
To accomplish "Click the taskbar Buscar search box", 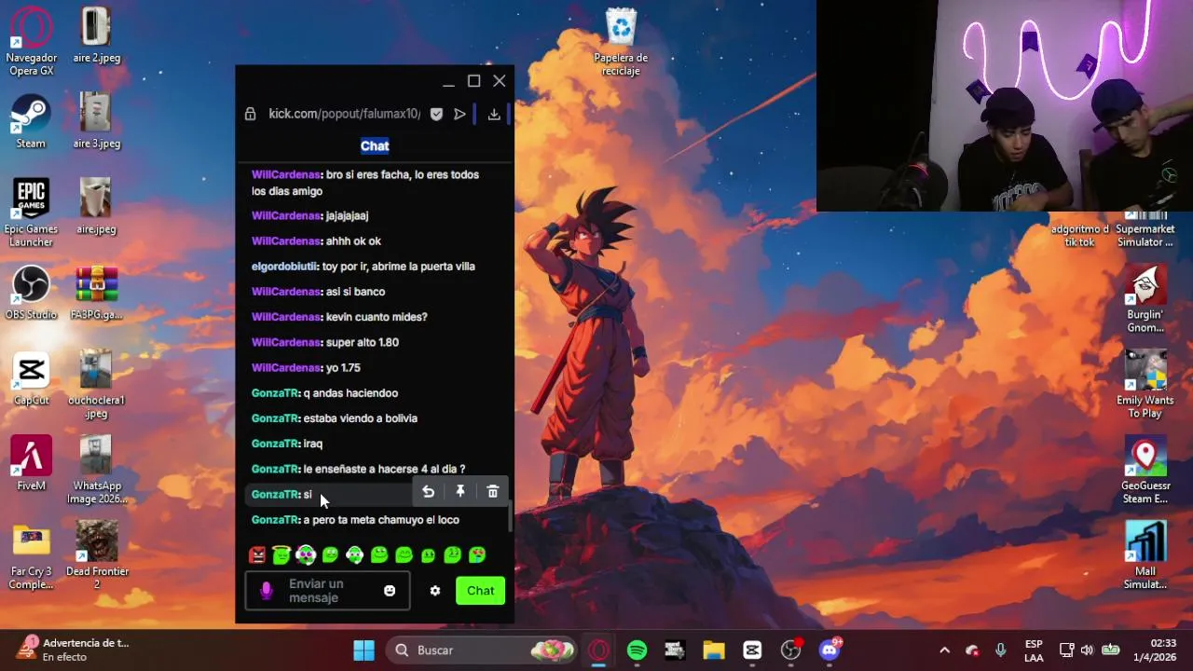I will [483, 650].
